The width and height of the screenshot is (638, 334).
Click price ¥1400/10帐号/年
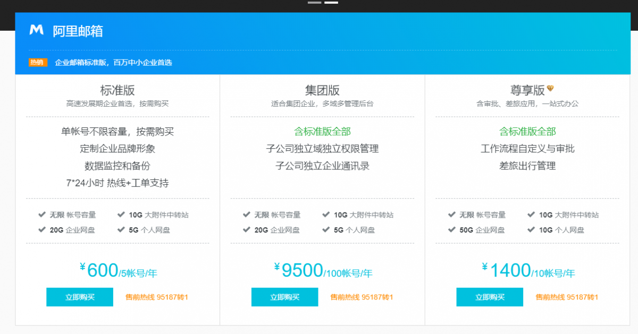click(x=528, y=271)
